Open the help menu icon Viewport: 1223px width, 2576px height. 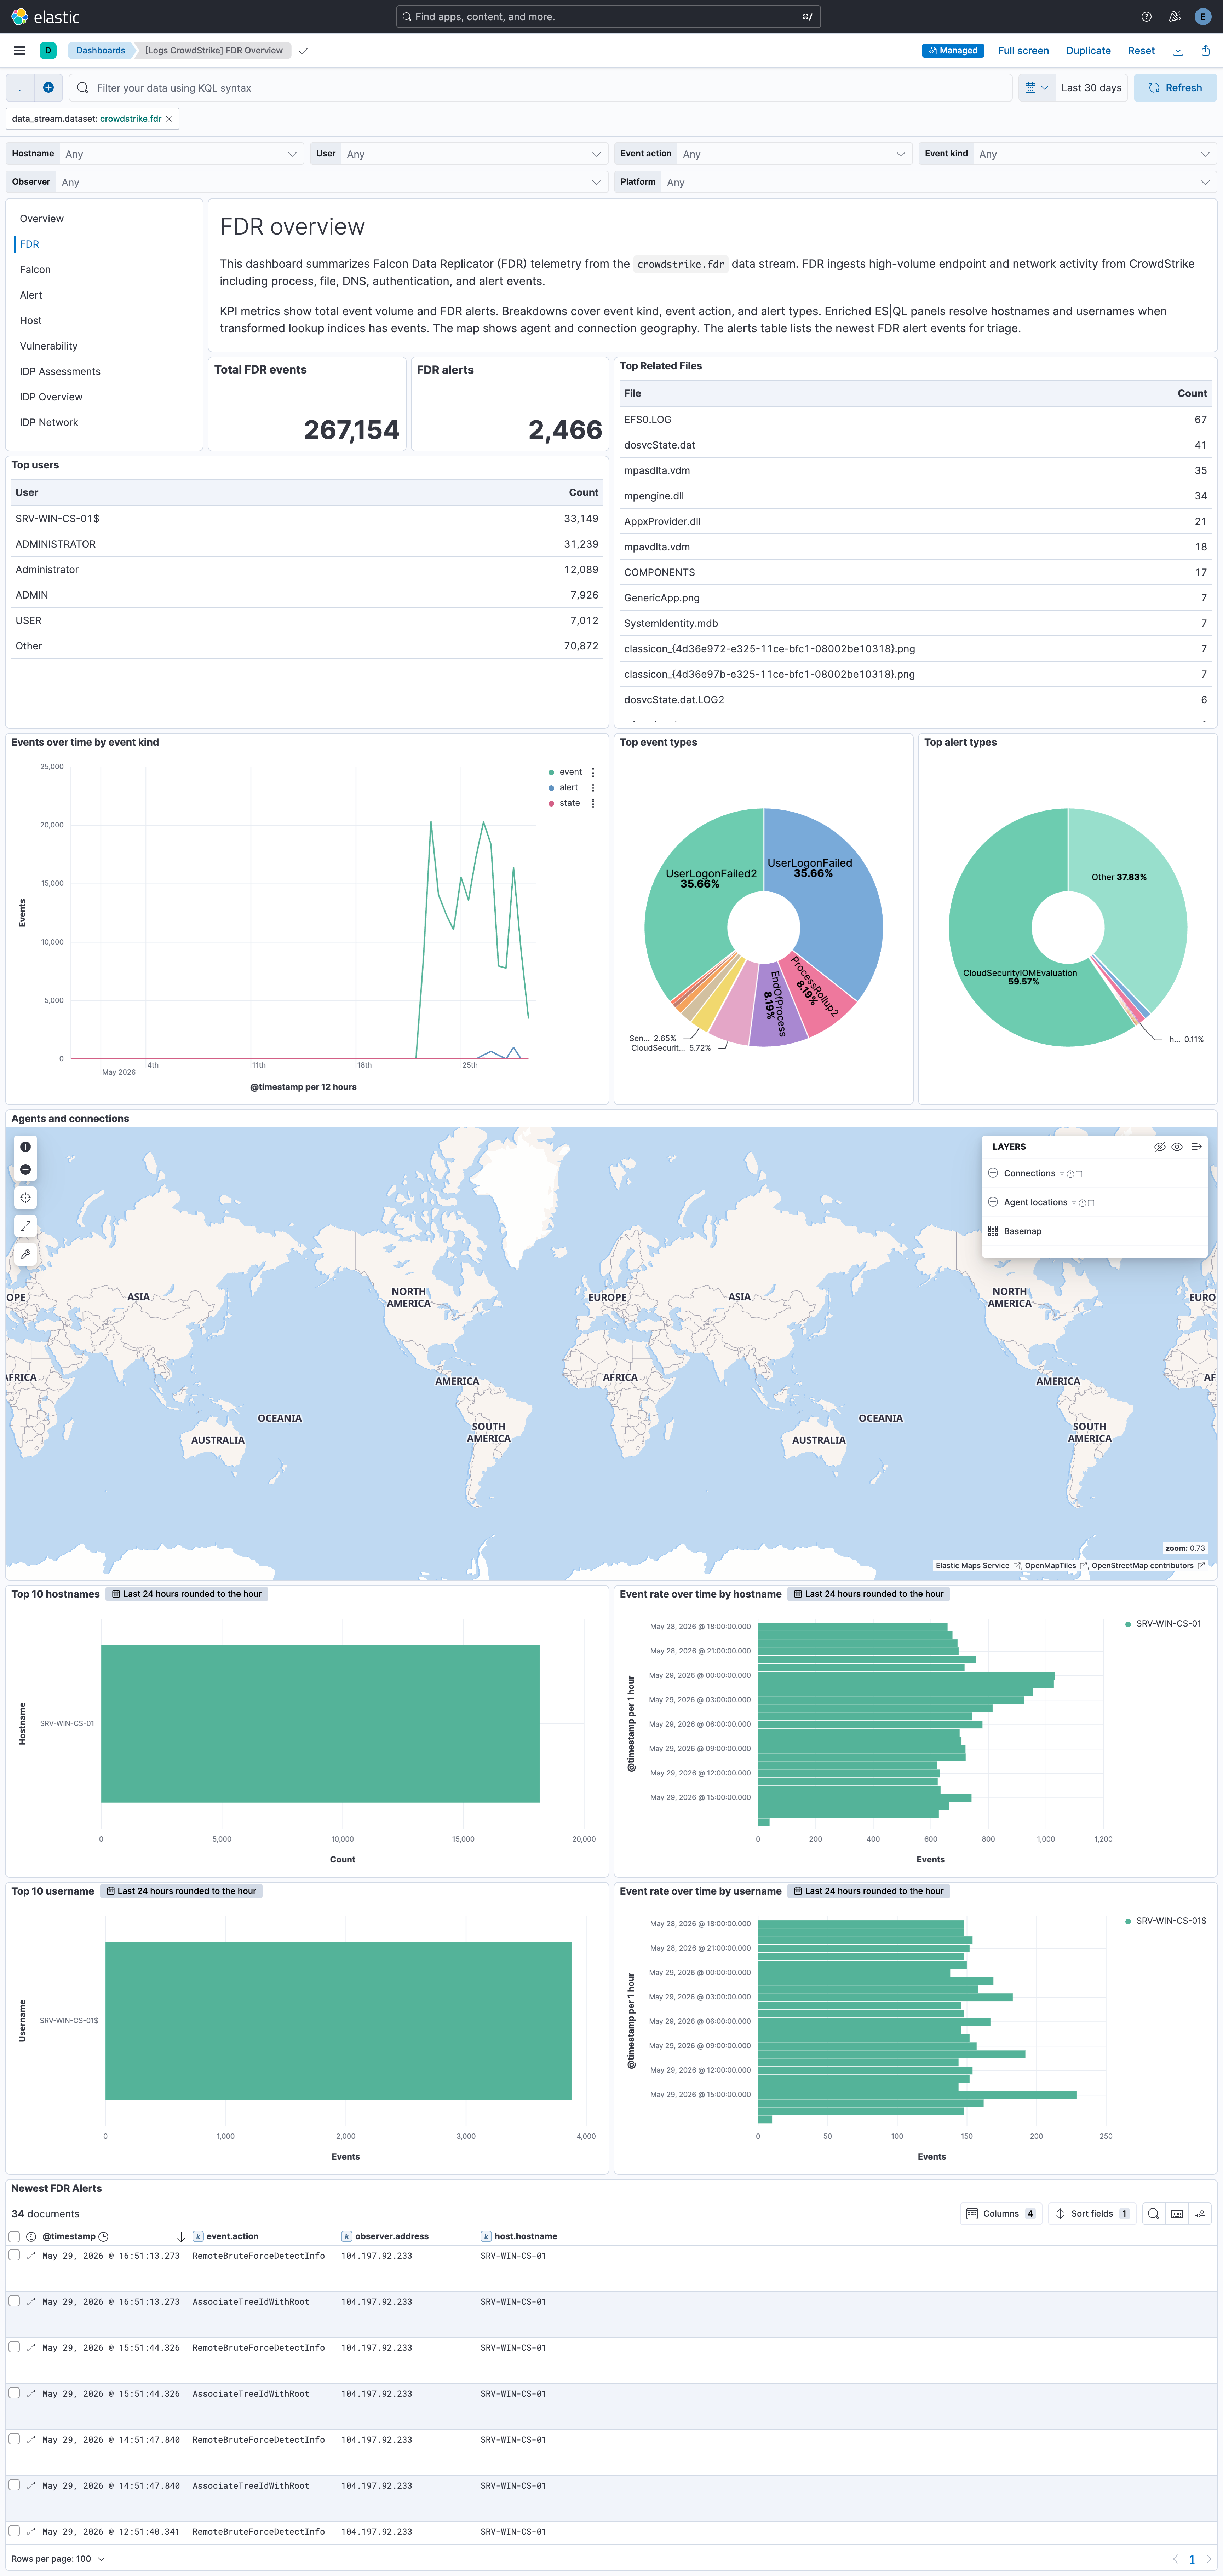[x=1146, y=17]
